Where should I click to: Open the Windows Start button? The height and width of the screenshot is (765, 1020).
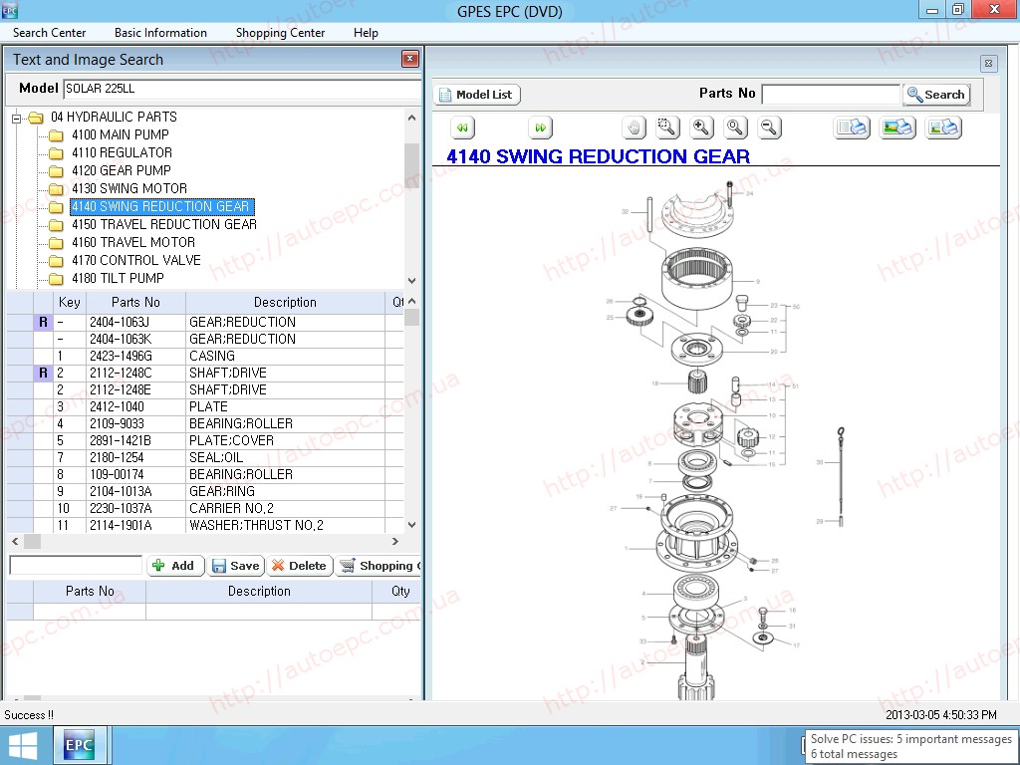pos(23,745)
